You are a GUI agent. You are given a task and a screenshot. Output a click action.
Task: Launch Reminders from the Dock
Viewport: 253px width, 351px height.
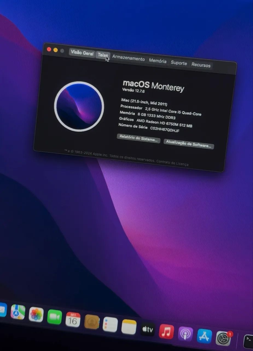tap(110, 325)
